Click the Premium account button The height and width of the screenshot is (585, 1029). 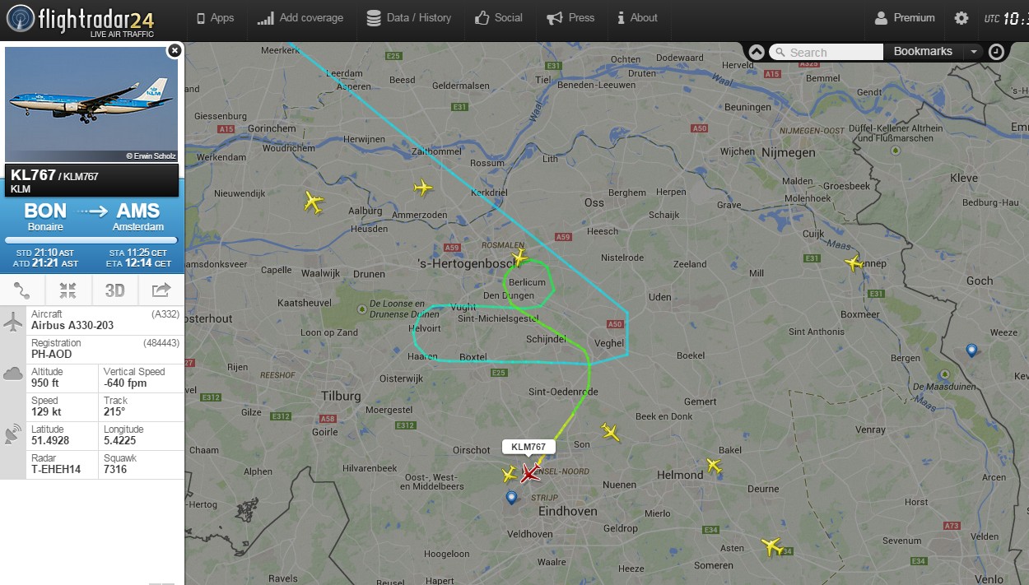coord(905,18)
